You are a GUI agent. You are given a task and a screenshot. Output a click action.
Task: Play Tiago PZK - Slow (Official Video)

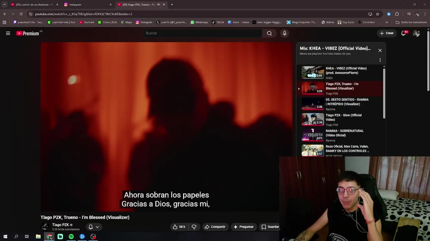pyautogui.click(x=341, y=119)
